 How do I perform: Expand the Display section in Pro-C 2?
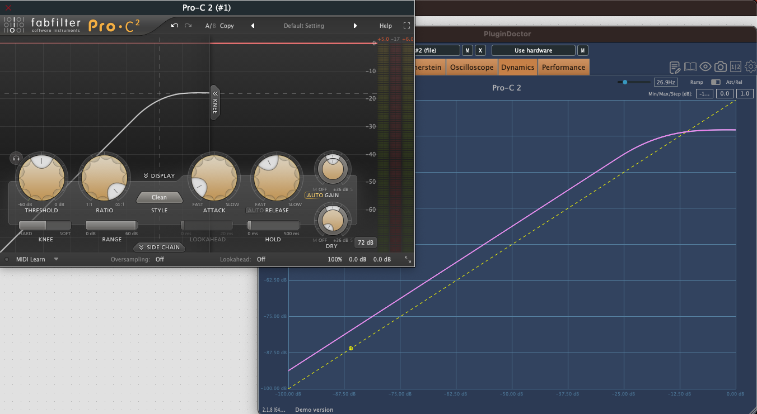(159, 175)
